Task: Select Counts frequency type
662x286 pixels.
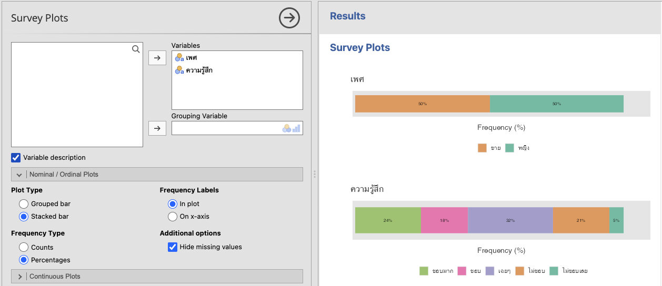Action: tap(23, 247)
